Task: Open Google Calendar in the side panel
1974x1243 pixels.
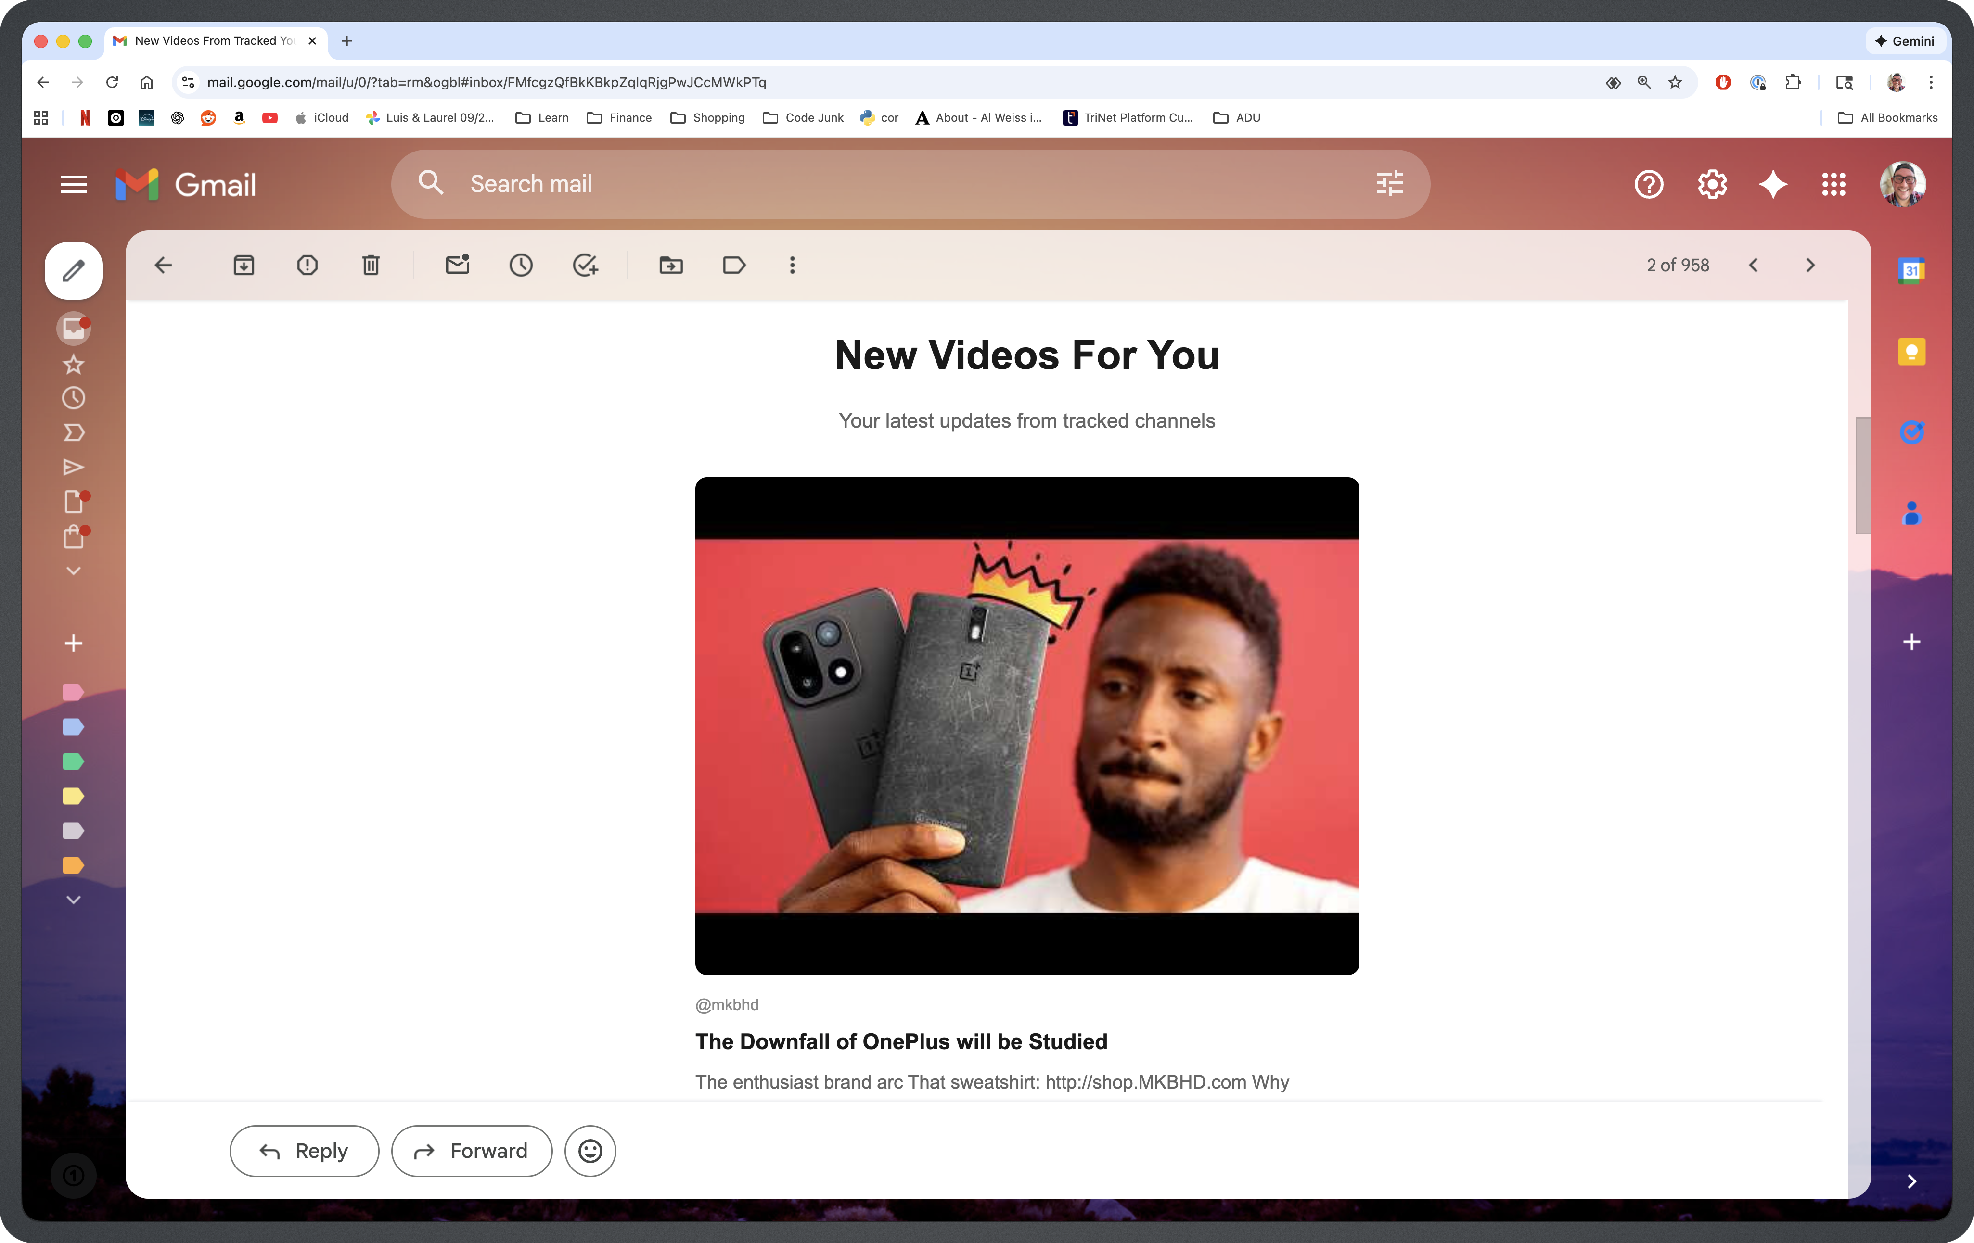Action: pyautogui.click(x=1912, y=270)
